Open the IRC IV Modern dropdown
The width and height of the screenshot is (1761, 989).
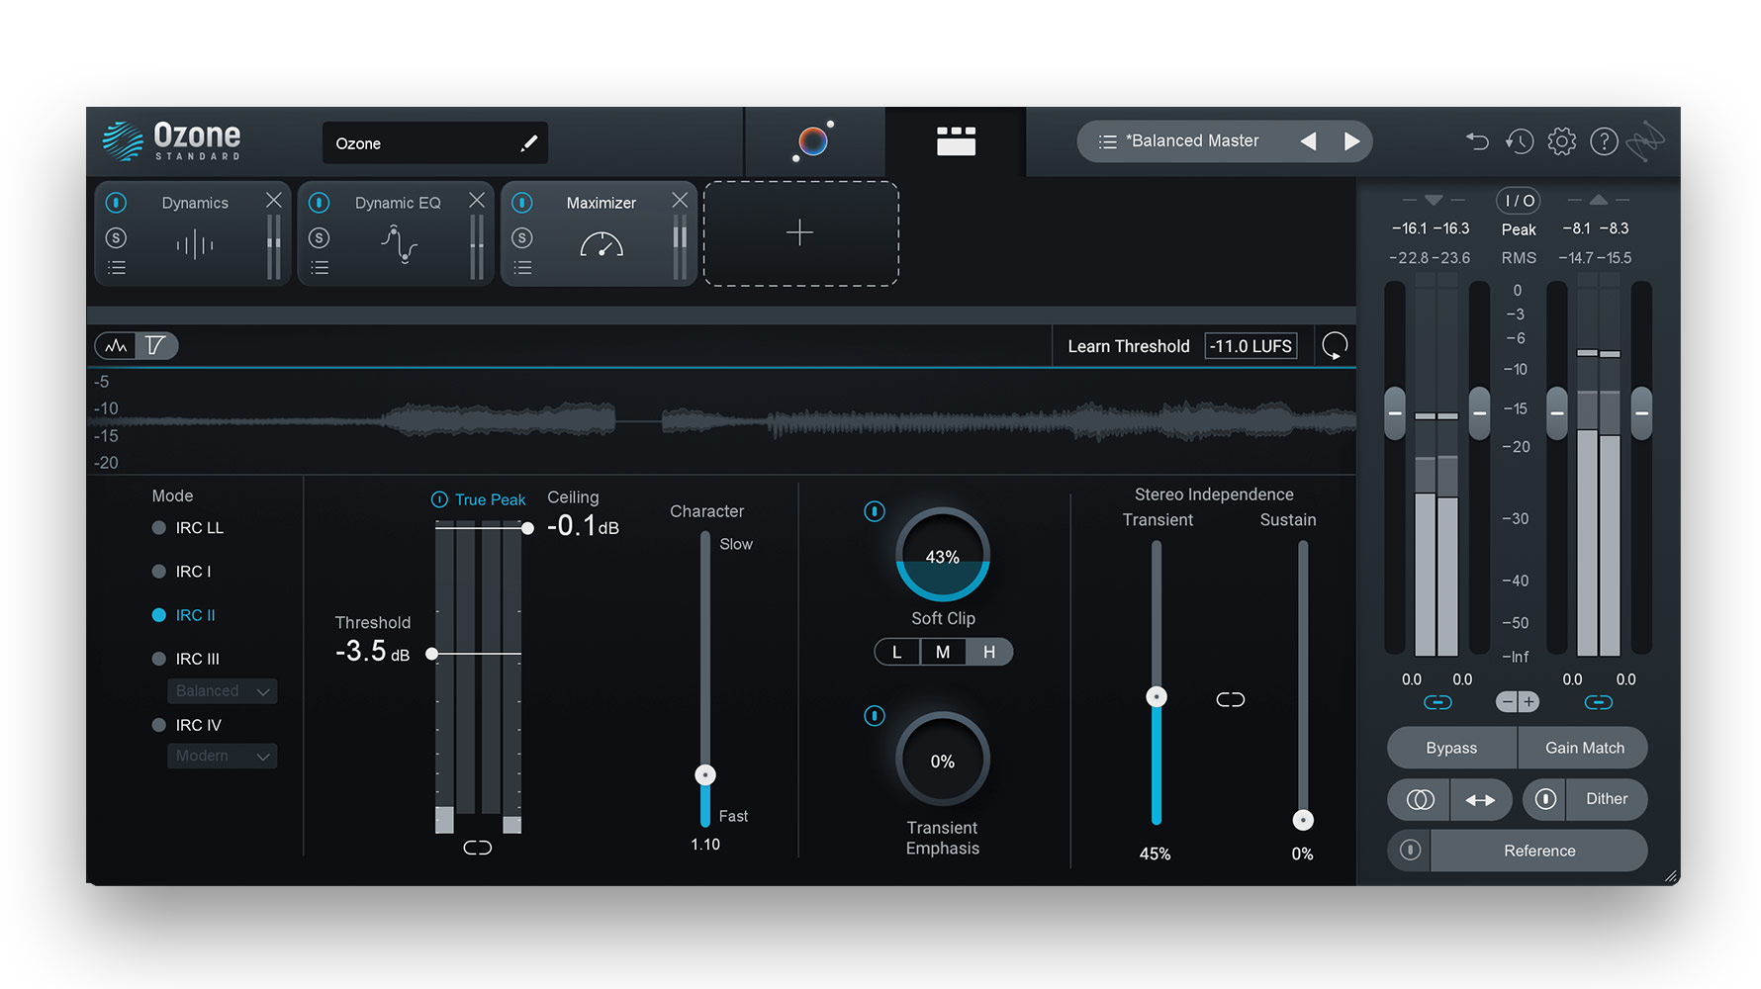(222, 757)
